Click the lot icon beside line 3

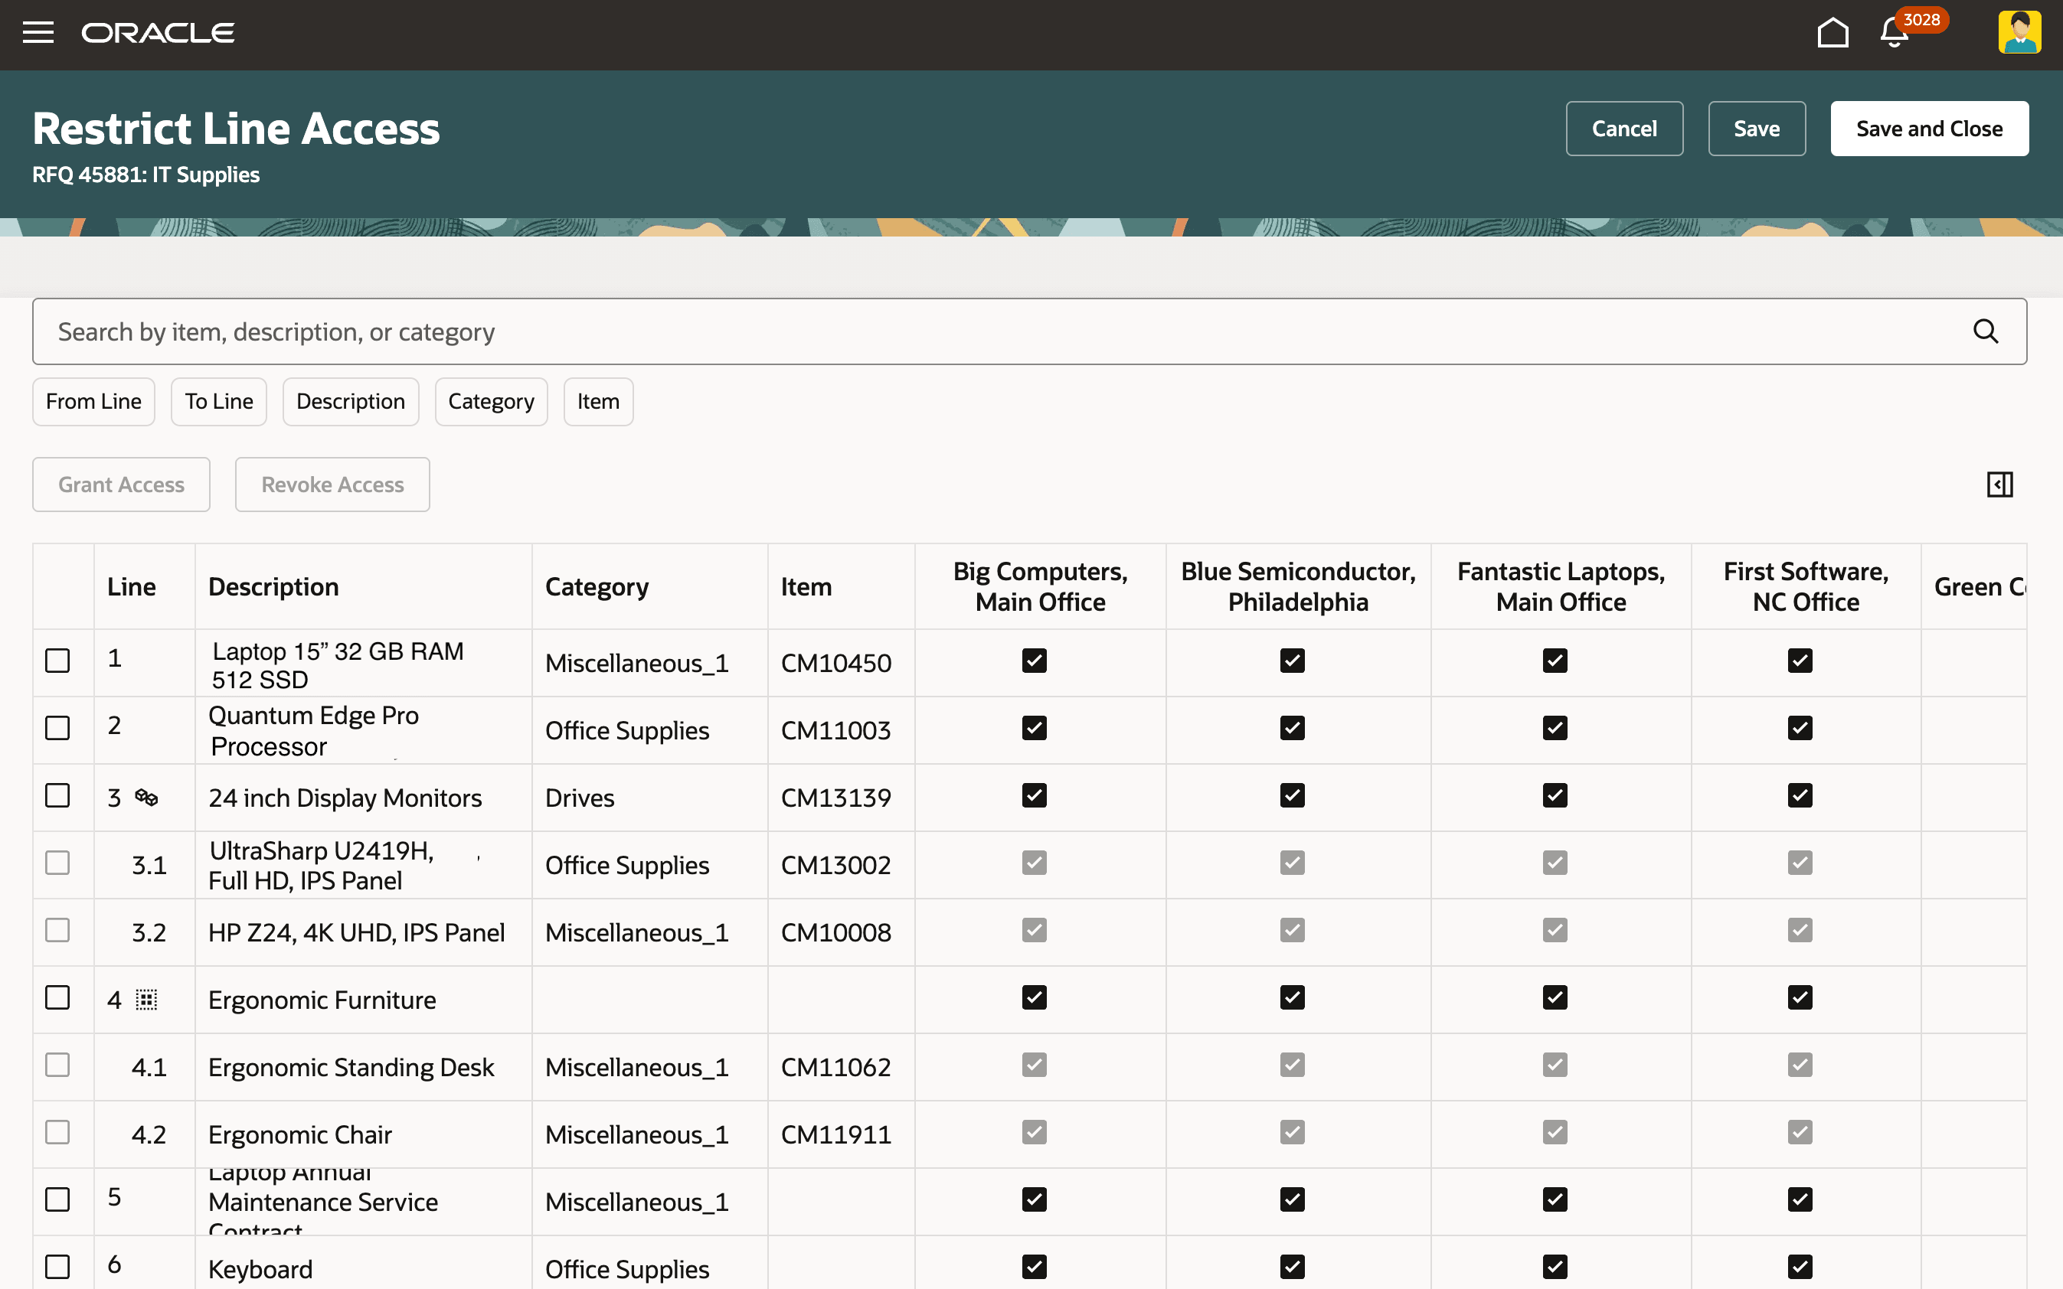[x=147, y=797]
